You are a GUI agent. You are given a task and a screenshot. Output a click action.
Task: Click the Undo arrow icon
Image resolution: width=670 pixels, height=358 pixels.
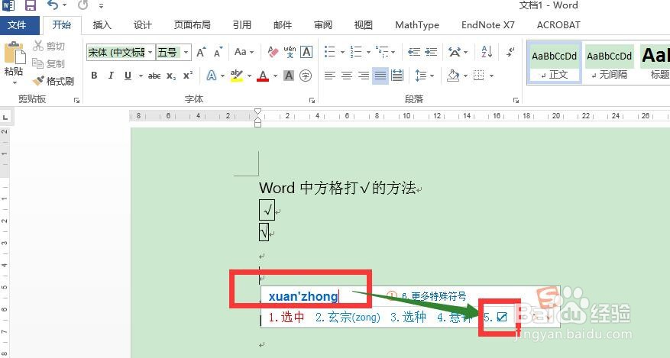point(52,5)
